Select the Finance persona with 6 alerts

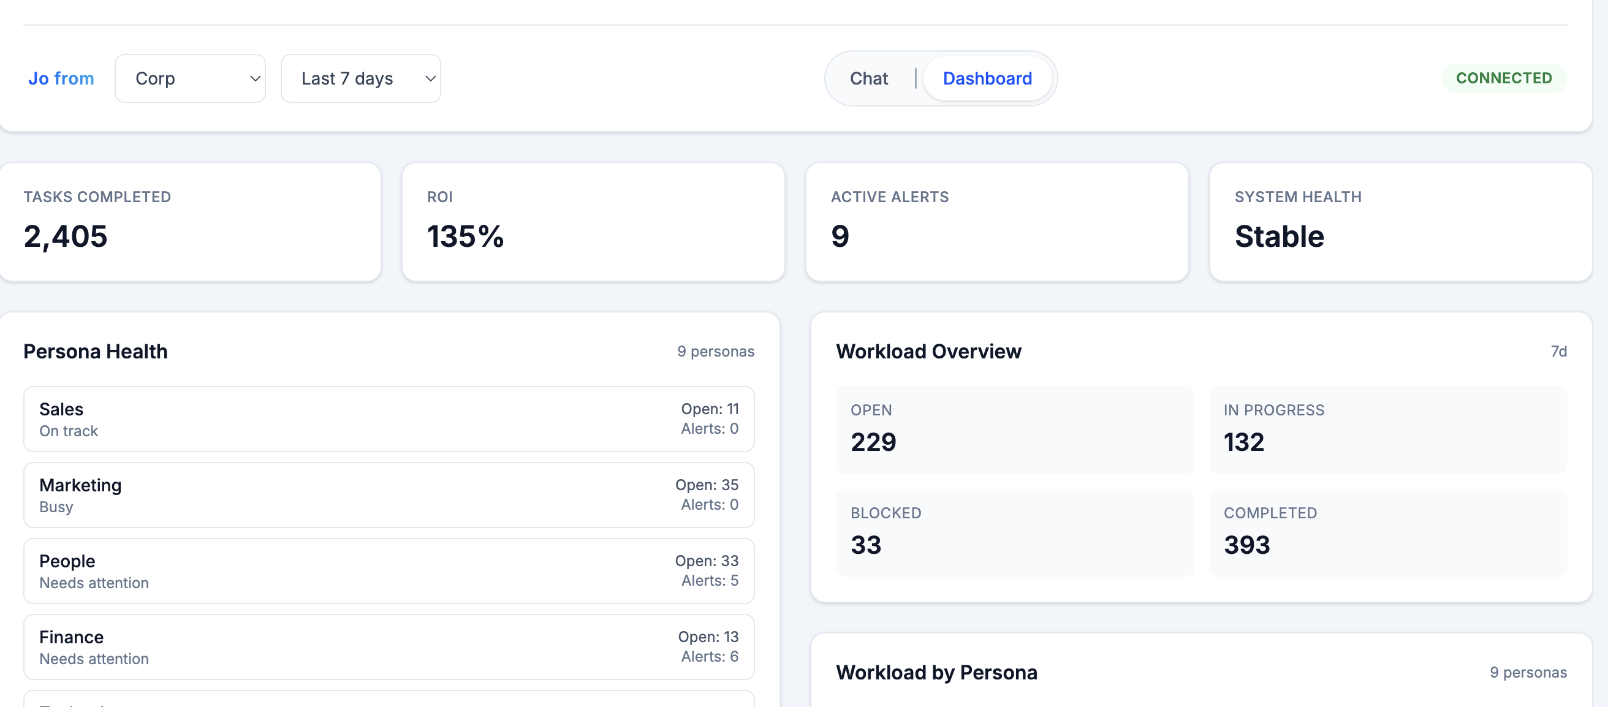click(x=389, y=646)
